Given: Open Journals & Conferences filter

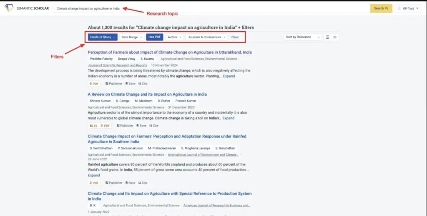Looking at the screenshot, I should click(206, 37).
